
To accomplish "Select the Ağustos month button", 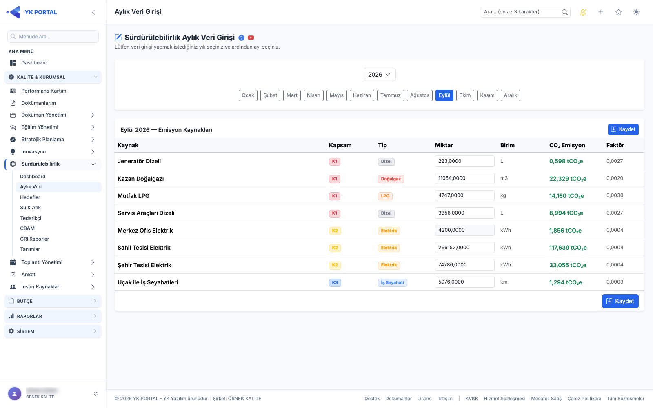I will [420, 95].
